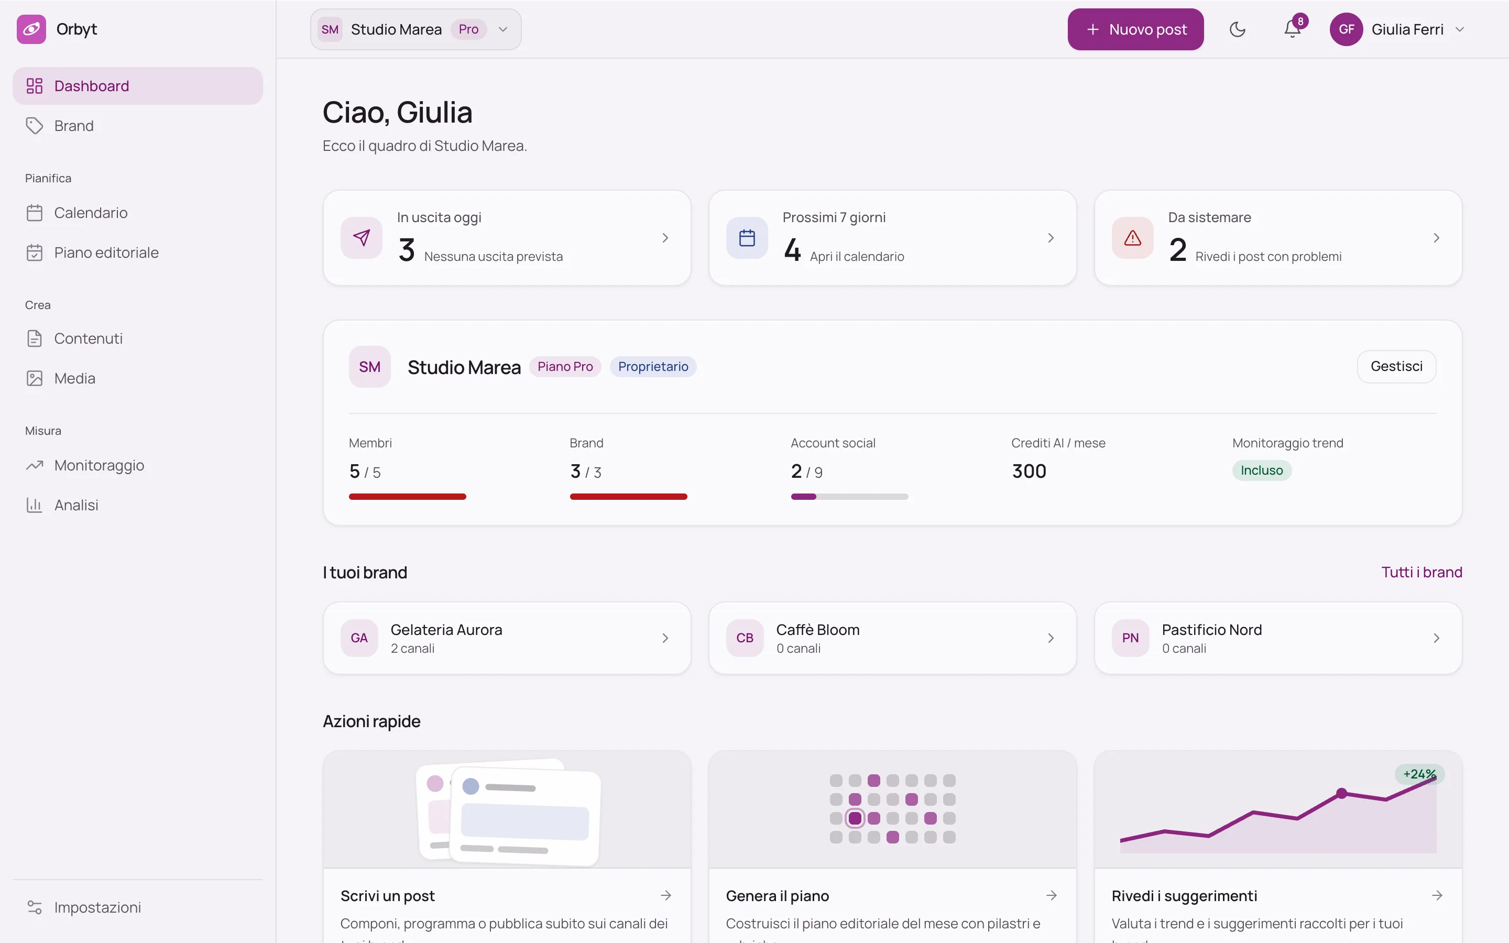Open the Tutti i brand link
The image size is (1509, 943).
click(x=1421, y=573)
